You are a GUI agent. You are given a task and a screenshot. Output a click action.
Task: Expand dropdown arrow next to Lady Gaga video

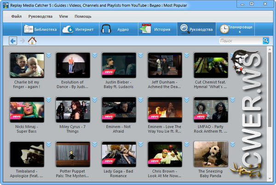pyautogui.click(x=140, y=145)
